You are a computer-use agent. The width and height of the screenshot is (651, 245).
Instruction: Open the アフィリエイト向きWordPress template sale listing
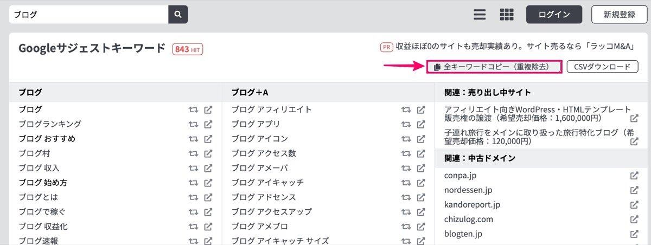537,114
